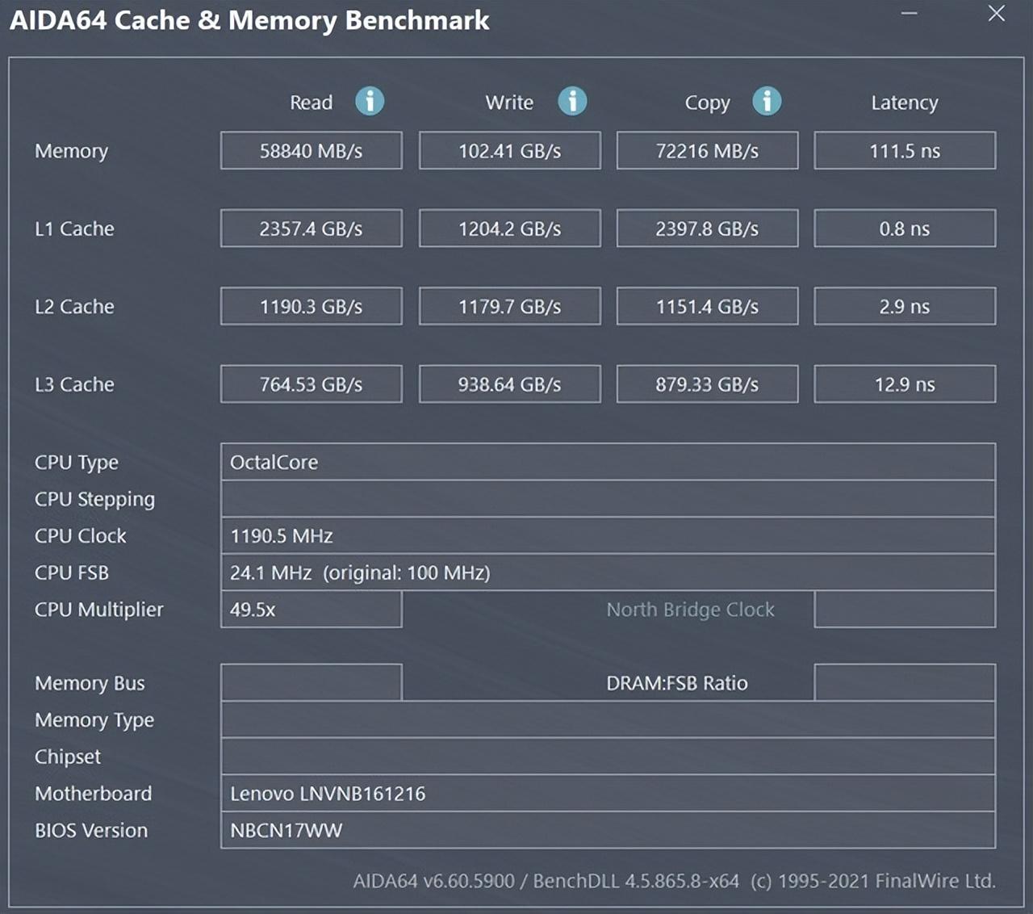Click the CPU Type OctalCore field
Viewport: 1033px width, 914px height.
pos(608,462)
